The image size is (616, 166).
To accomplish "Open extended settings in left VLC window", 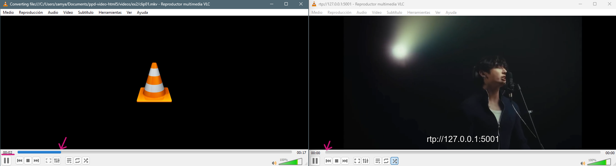I will tap(57, 161).
